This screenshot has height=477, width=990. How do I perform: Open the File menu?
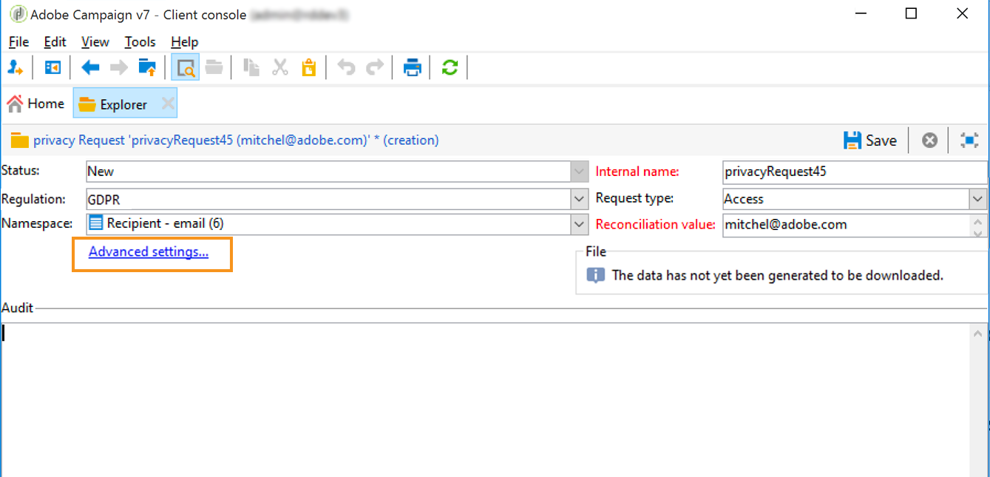tap(18, 42)
